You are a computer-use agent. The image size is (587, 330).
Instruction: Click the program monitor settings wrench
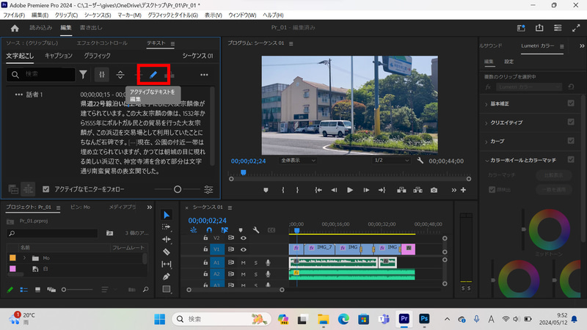(x=420, y=161)
